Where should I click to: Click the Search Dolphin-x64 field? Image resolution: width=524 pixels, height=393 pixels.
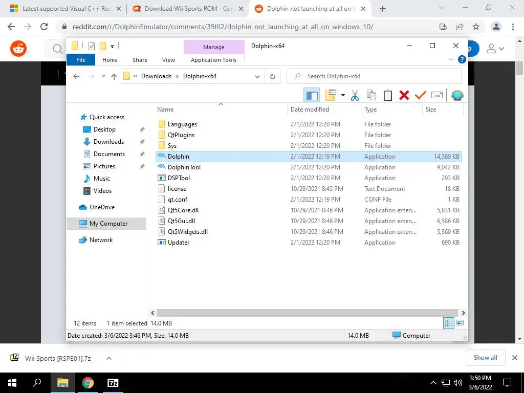[x=374, y=77]
